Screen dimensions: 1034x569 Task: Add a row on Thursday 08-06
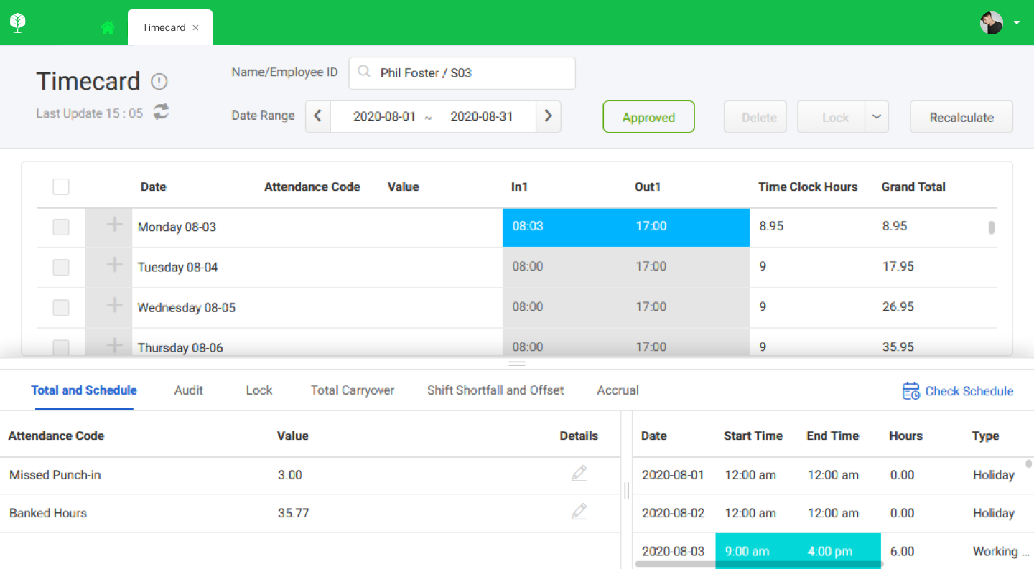click(x=114, y=345)
